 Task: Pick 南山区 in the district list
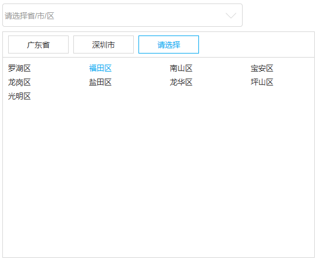181,68
